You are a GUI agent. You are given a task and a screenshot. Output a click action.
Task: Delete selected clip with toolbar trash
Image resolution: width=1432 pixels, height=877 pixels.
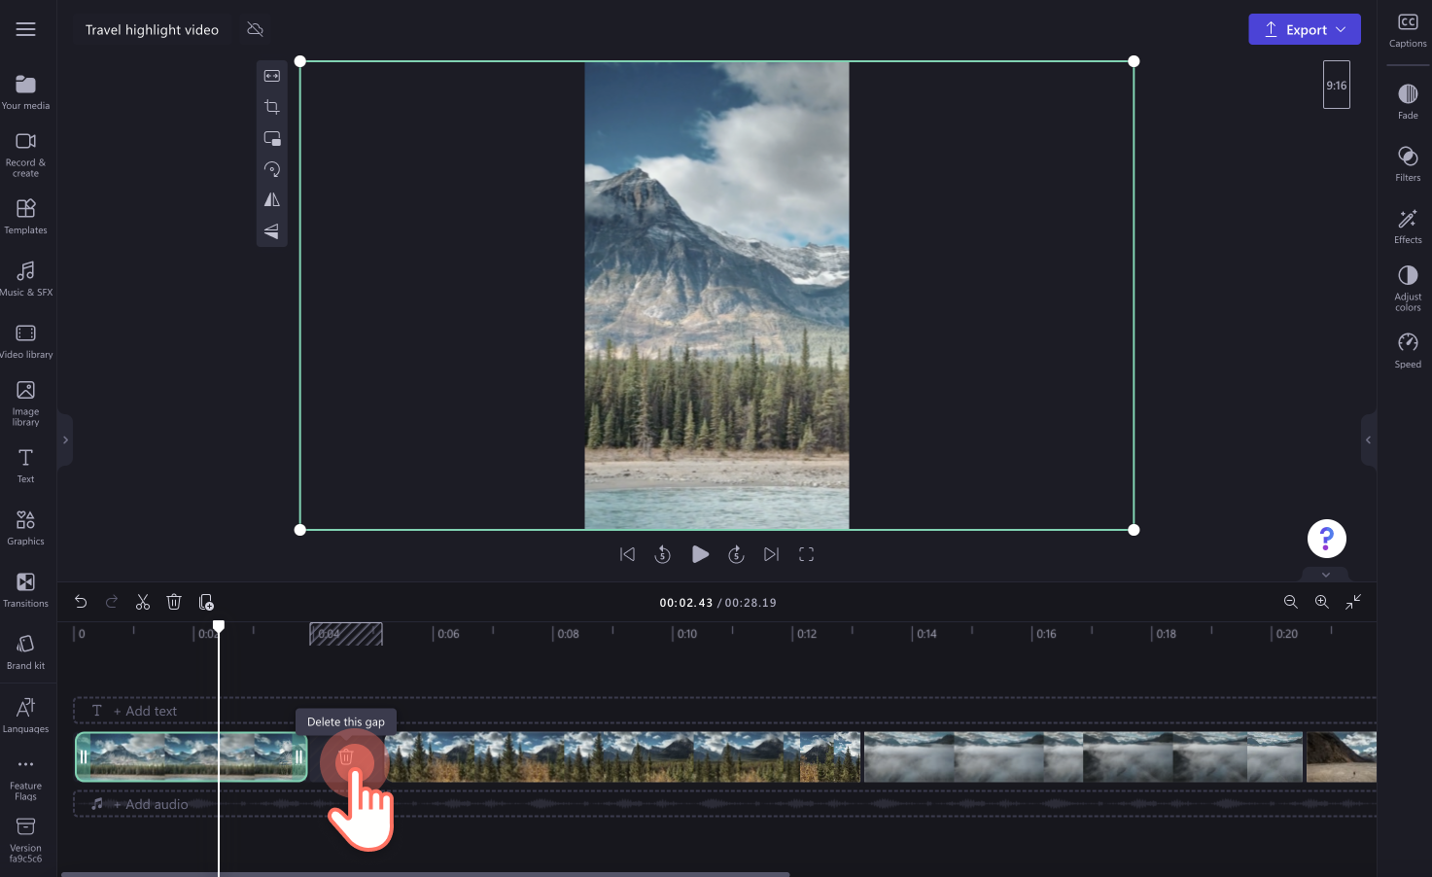coord(174,602)
